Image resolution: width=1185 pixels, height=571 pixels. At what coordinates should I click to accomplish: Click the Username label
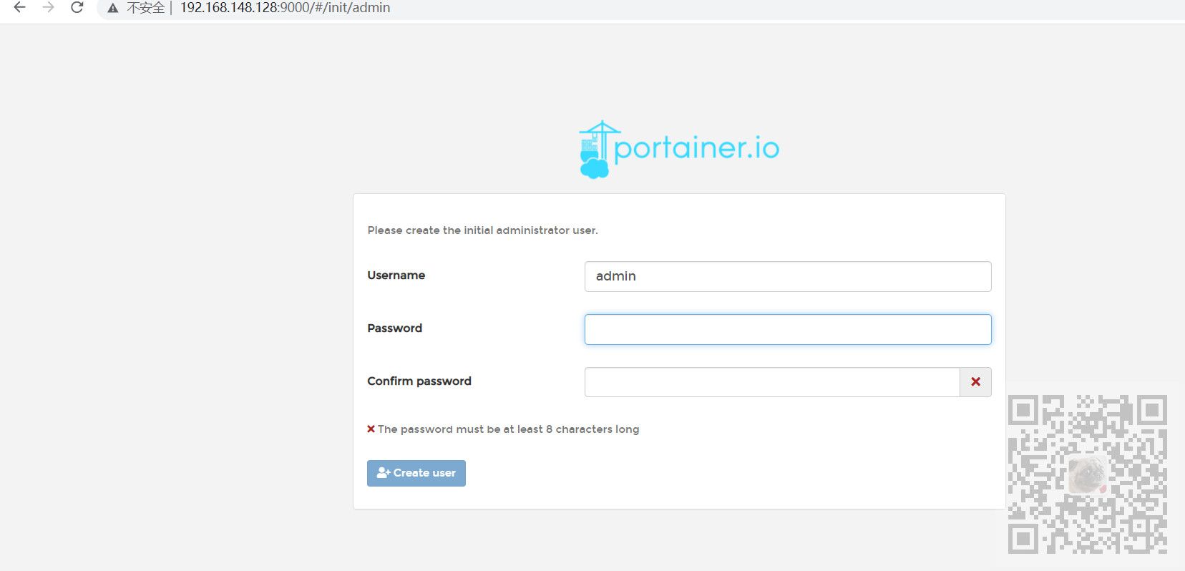(x=396, y=275)
